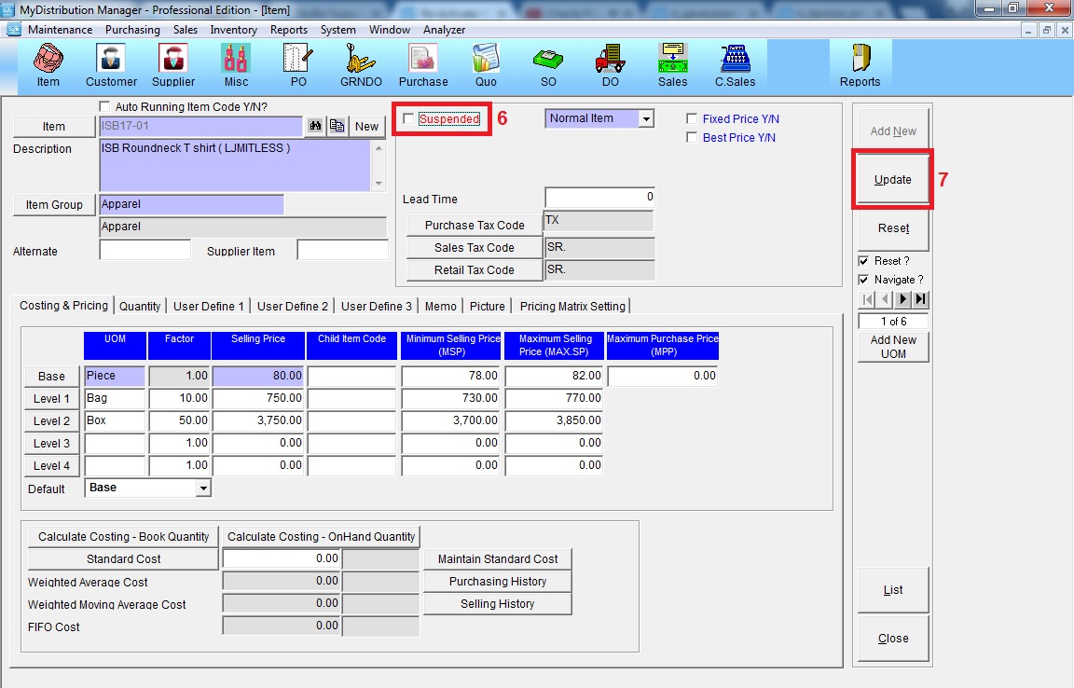Click the GRNDO forklift icon
The image size is (1074, 688).
(x=360, y=64)
